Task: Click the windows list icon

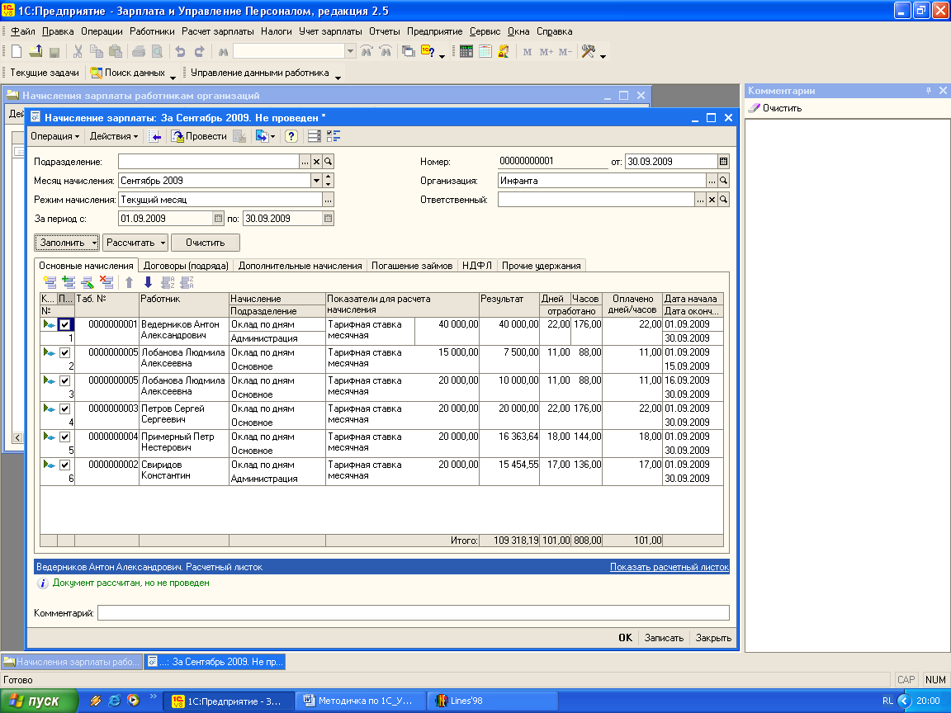Action: pyautogui.click(x=409, y=52)
